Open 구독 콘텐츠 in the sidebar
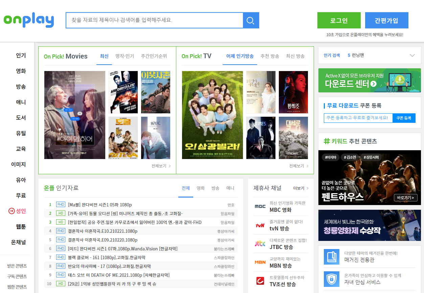This screenshot has height=293, width=424. pyautogui.click(x=17, y=276)
